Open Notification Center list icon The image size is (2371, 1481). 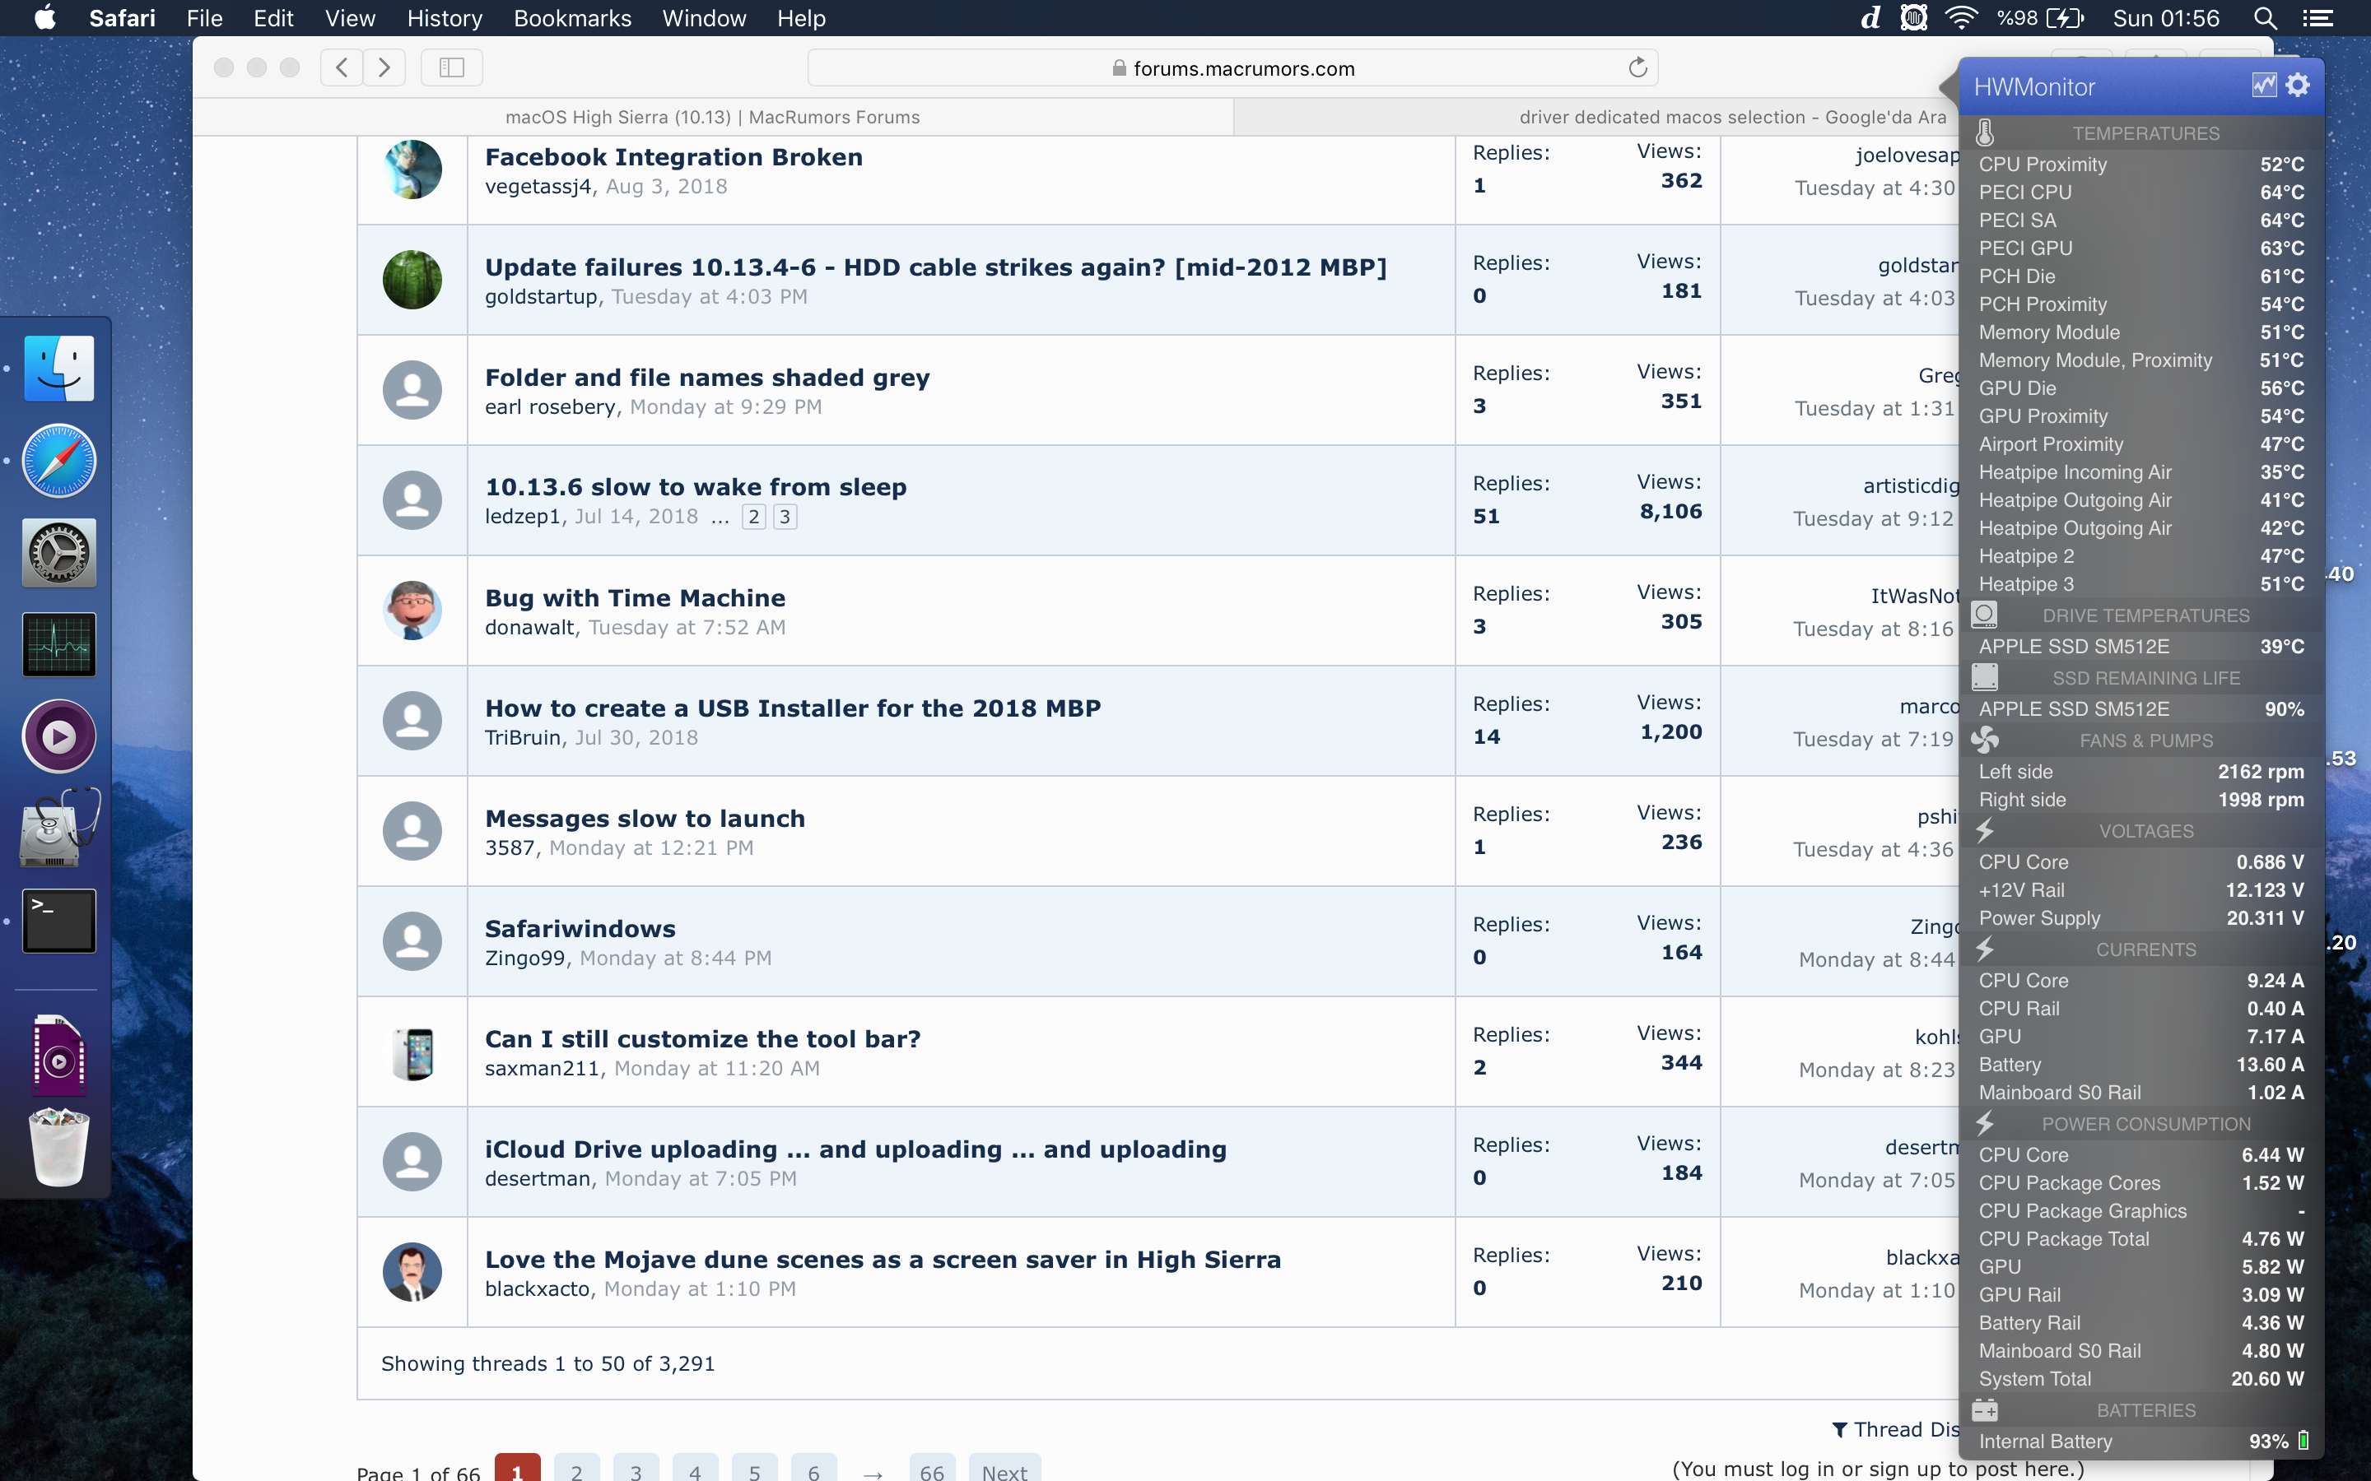[x=2317, y=17]
